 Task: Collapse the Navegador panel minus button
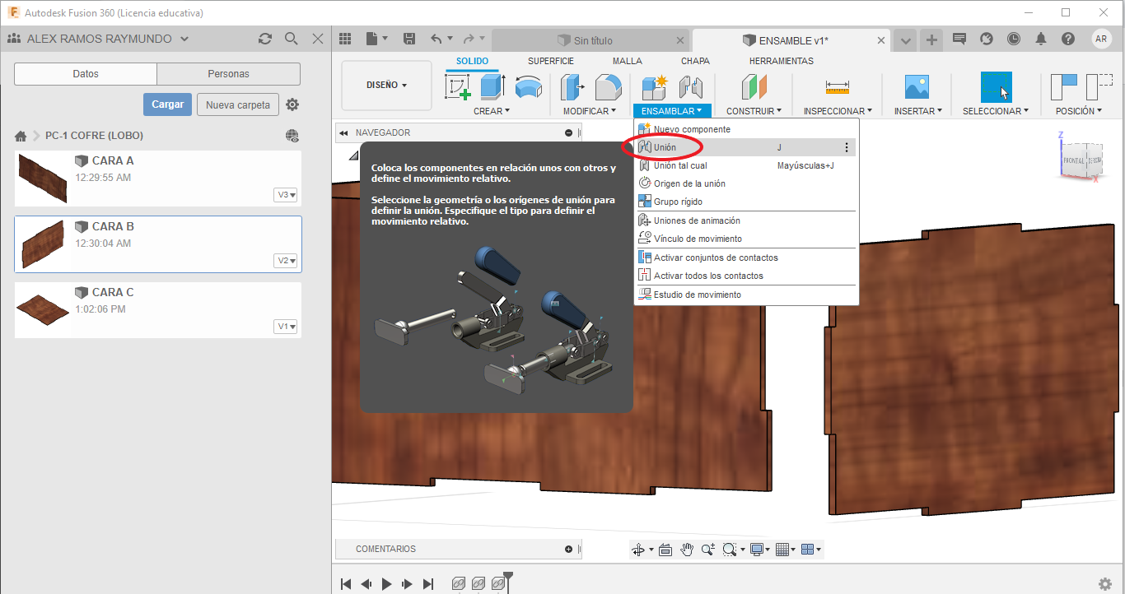pyautogui.click(x=568, y=132)
